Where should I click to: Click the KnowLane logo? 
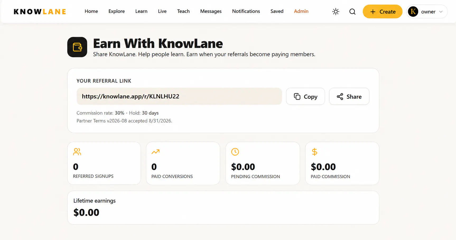pyautogui.click(x=40, y=12)
